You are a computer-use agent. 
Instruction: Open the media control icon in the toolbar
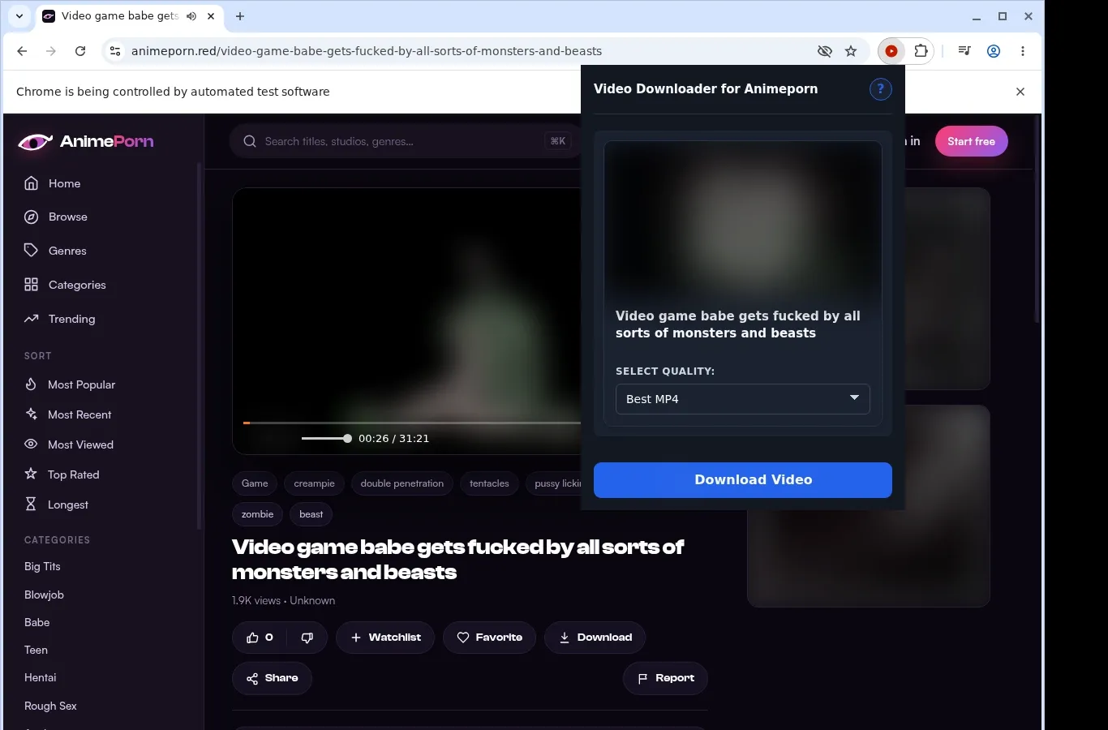964,51
